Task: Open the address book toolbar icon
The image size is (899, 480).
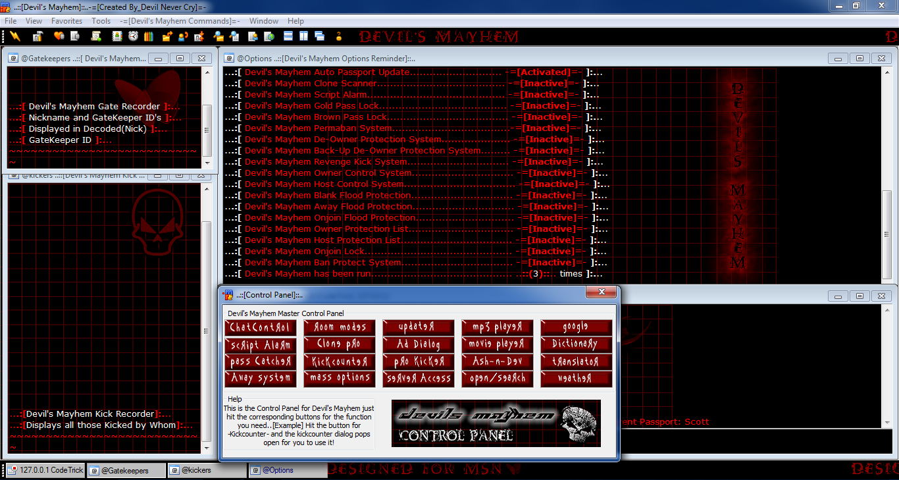Action: click(x=117, y=36)
